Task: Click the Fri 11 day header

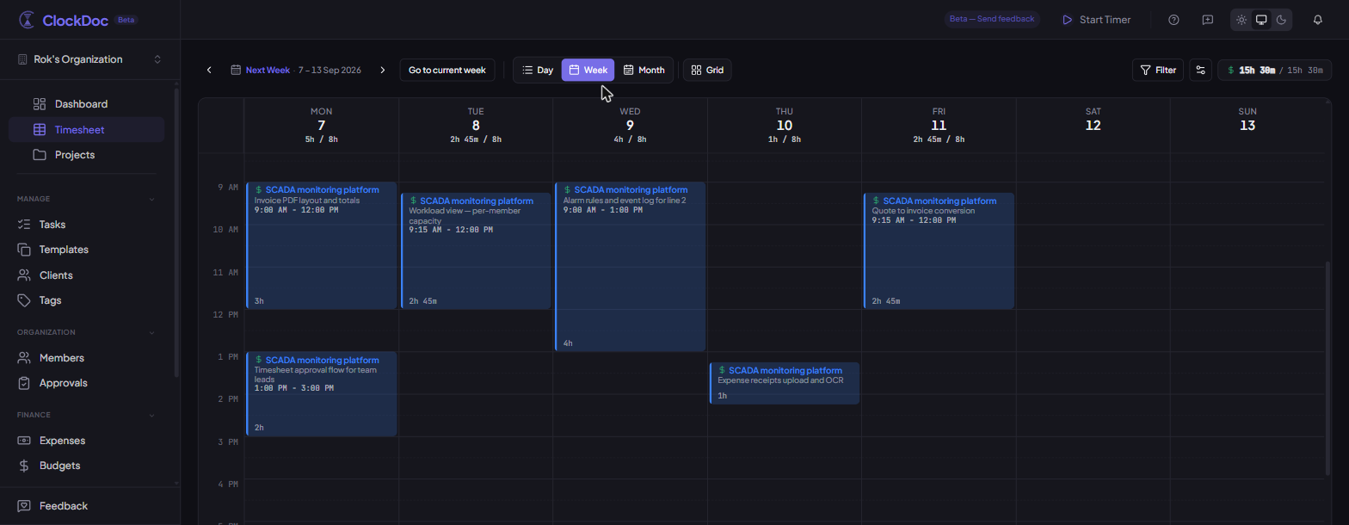Action: [939, 125]
